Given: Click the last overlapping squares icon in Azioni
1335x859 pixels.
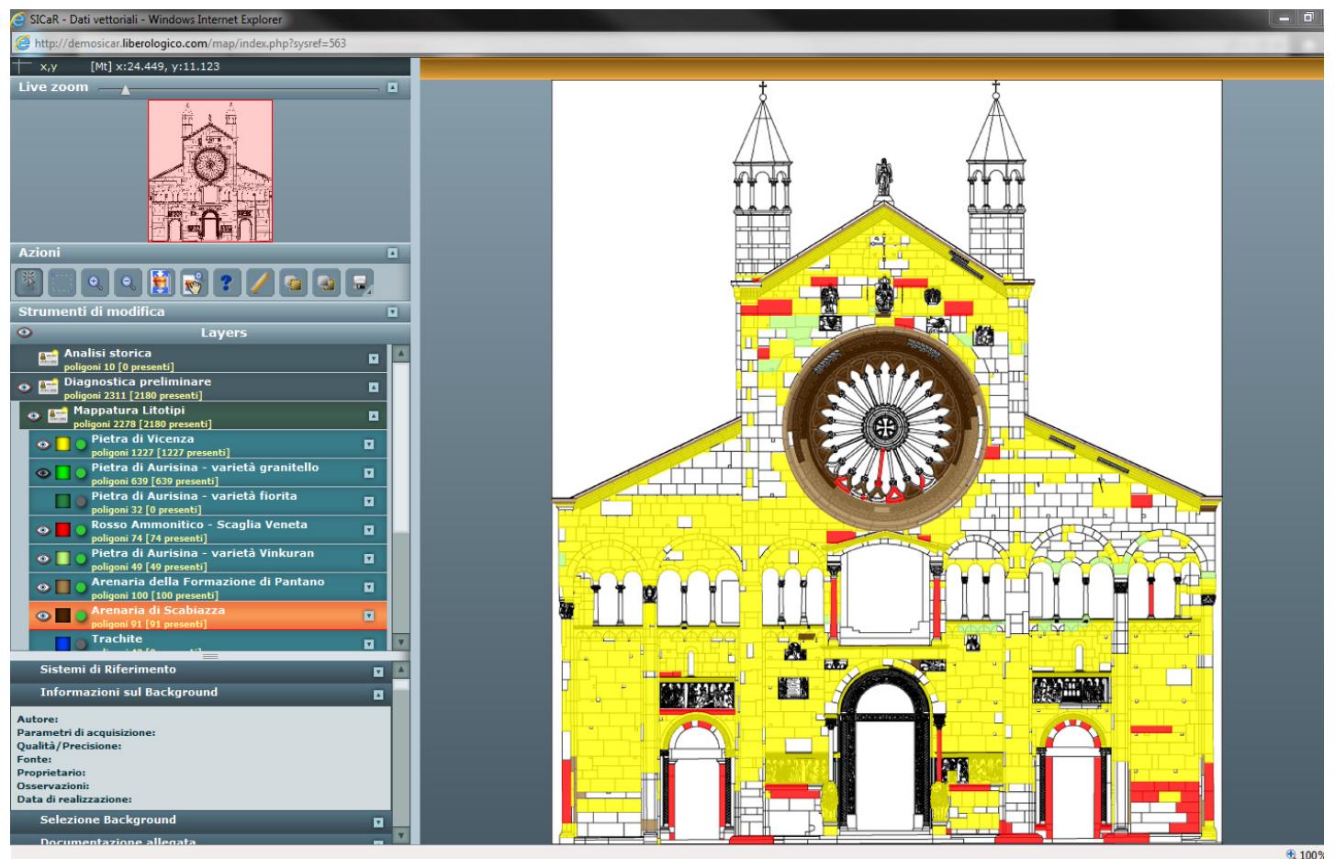Looking at the screenshot, I should (x=326, y=283).
